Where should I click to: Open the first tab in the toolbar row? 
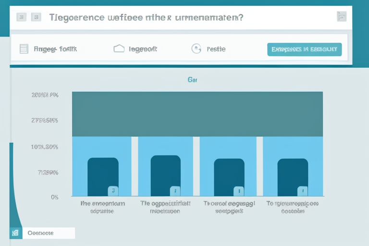click(x=55, y=49)
